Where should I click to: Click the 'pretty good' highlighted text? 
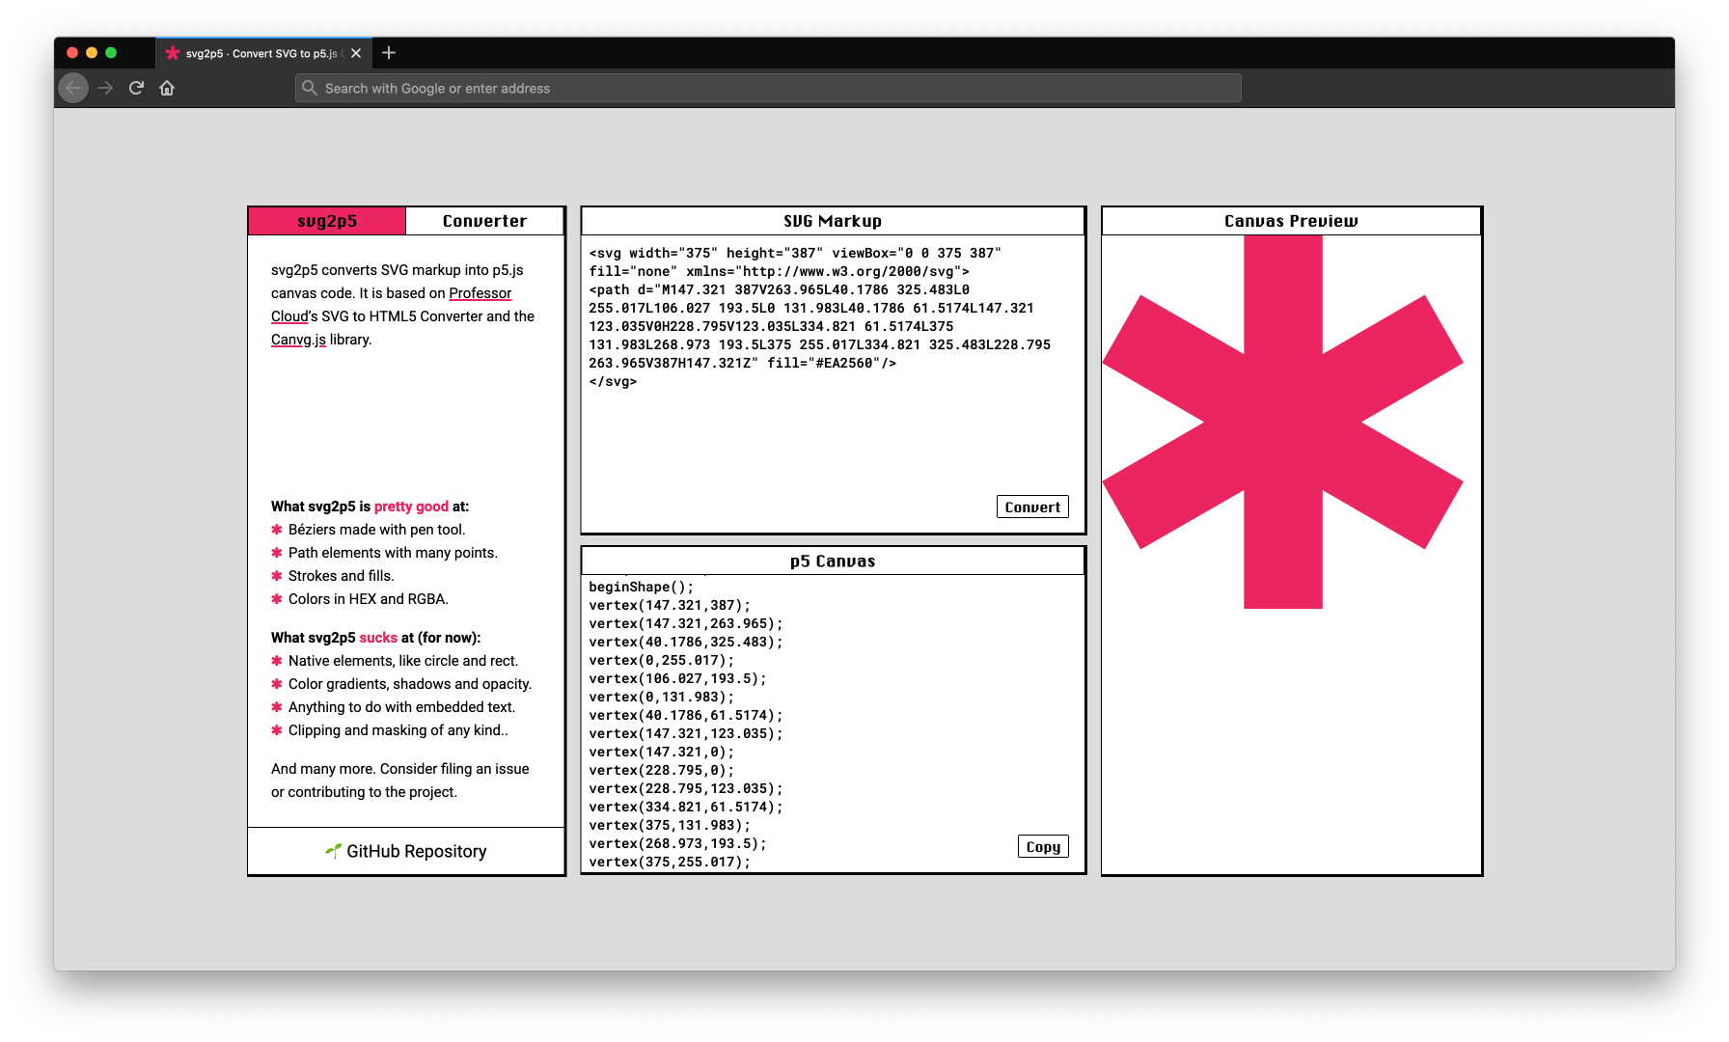411,507
